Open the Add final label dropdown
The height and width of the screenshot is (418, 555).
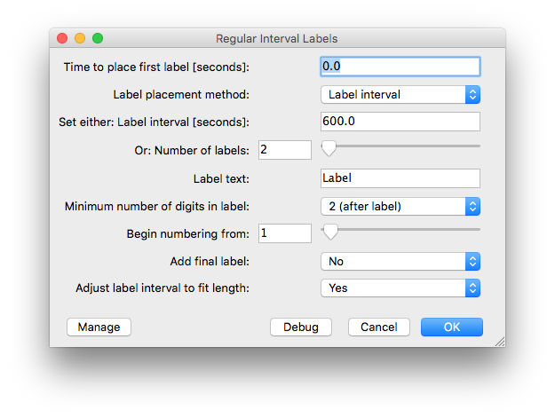tap(400, 261)
